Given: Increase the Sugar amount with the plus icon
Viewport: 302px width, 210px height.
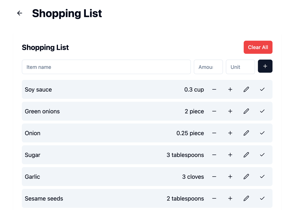Looking at the screenshot, I should (x=230, y=155).
